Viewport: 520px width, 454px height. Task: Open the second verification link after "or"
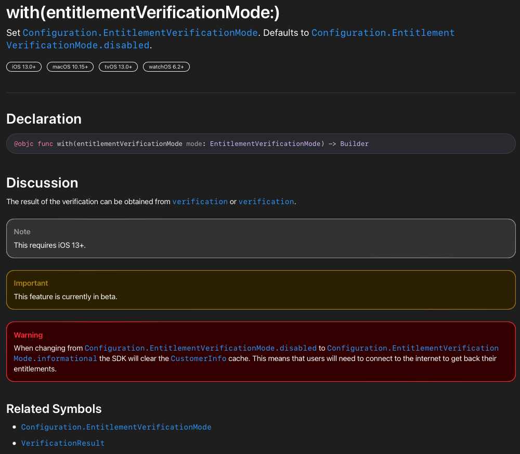click(266, 202)
